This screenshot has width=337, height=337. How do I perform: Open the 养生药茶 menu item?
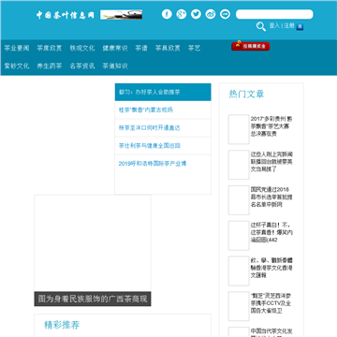(x=50, y=66)
